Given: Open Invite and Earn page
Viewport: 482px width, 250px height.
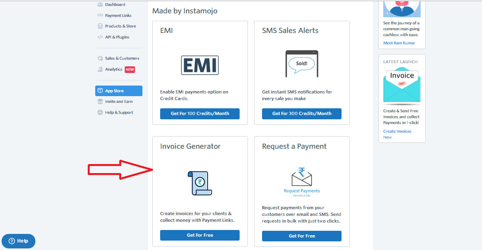Looking at the screenshot, I should click(x=119, y=102).
